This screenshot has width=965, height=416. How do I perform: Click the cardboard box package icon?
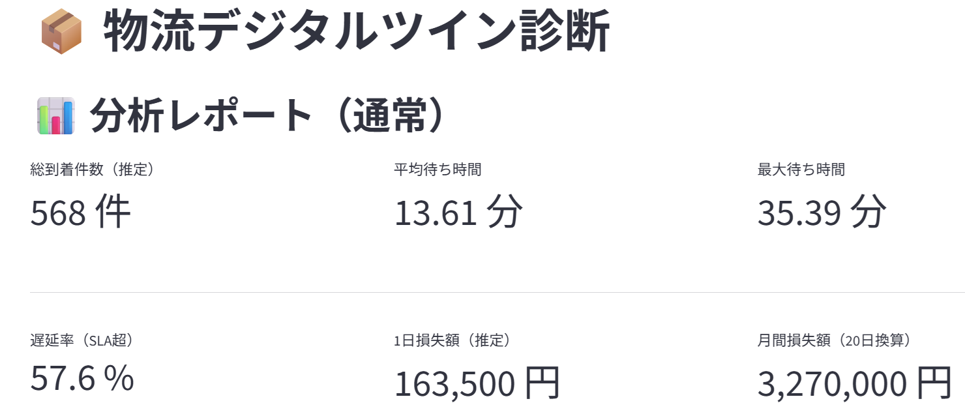pyautogui.click(x=61, y=33)
